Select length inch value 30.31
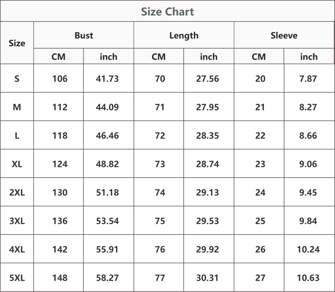335x292 pixels. 207,278
